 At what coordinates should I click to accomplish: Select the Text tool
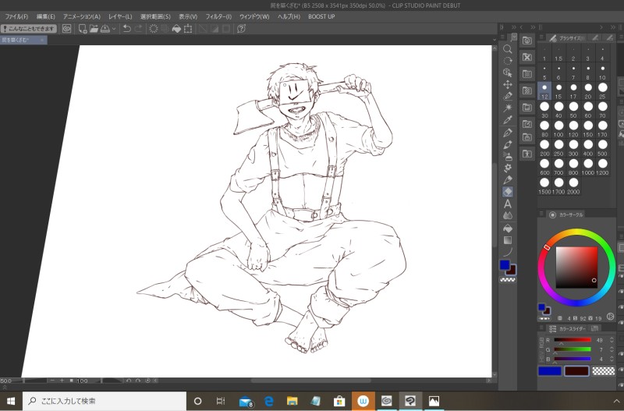(x=508, y=204)
